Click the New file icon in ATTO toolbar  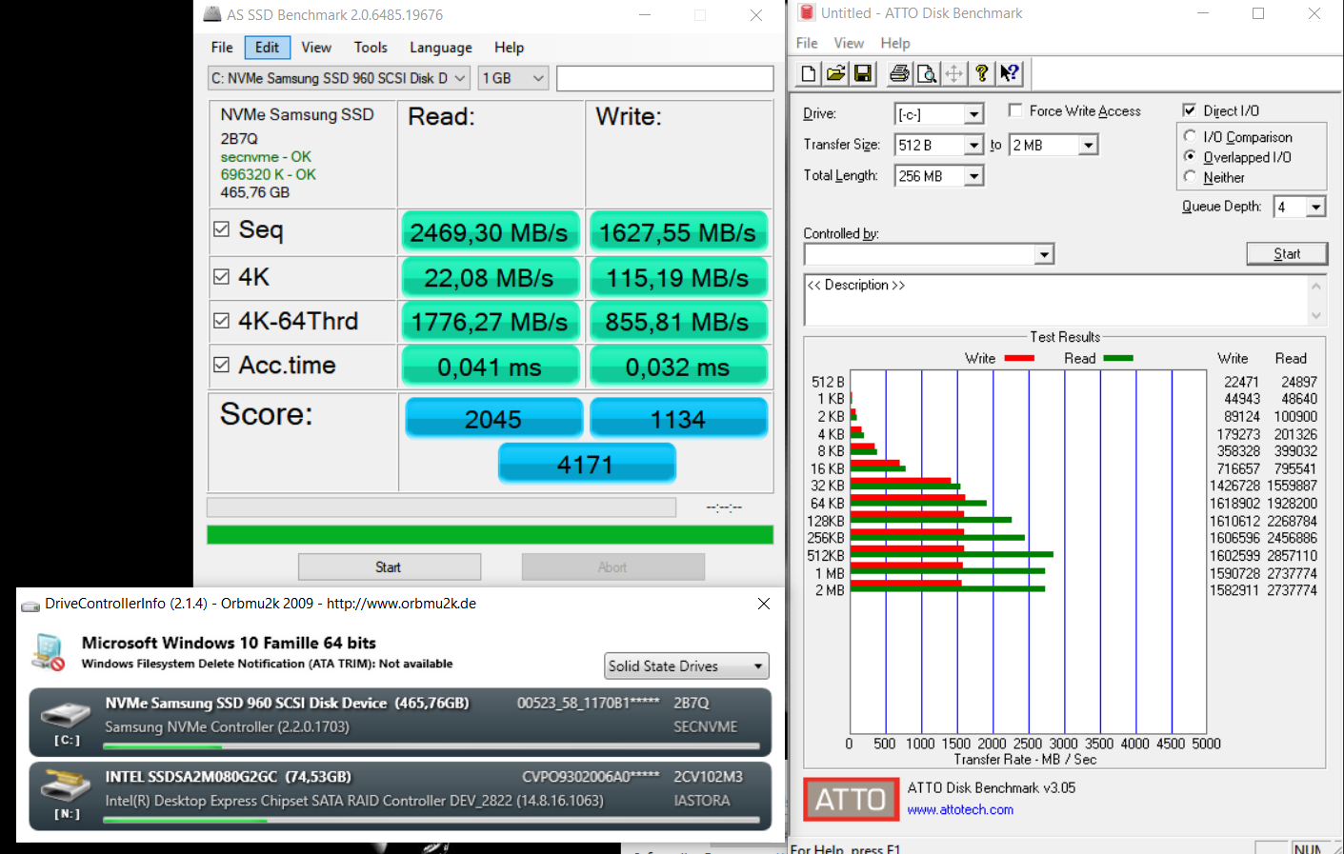[x=809, y=73]
